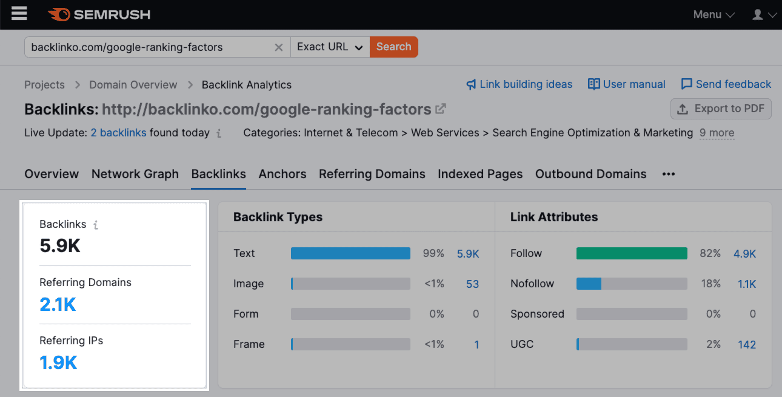782x397 pixels.
Task: Clear the URL search field with X
Action: pos(279,47)
